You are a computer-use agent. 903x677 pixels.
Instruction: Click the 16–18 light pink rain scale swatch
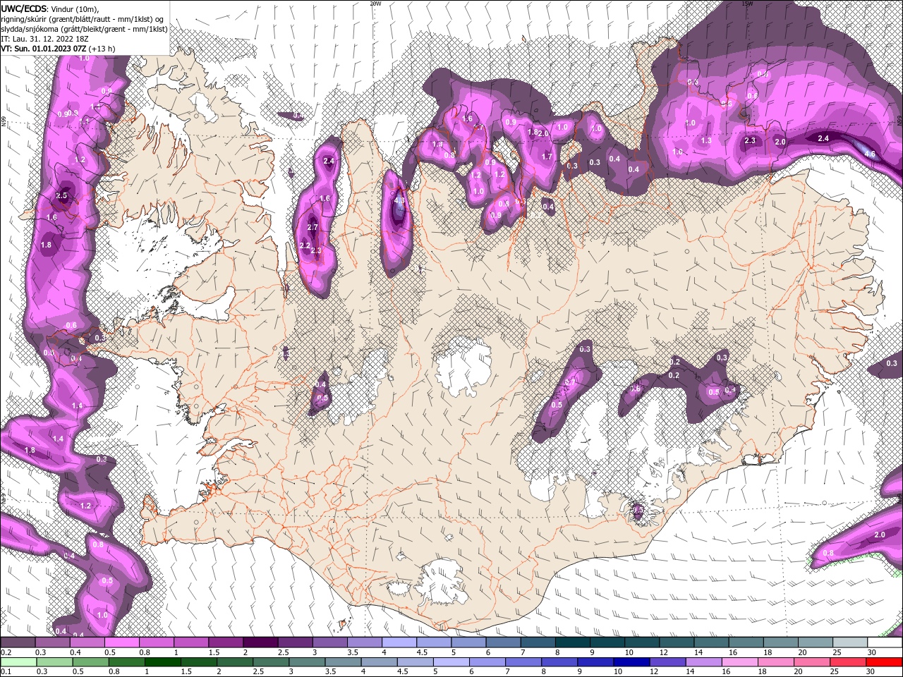pos(741,662)
